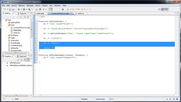Open the External Tools dropdown arrow

pyautogui.click(x=32, y=9)
